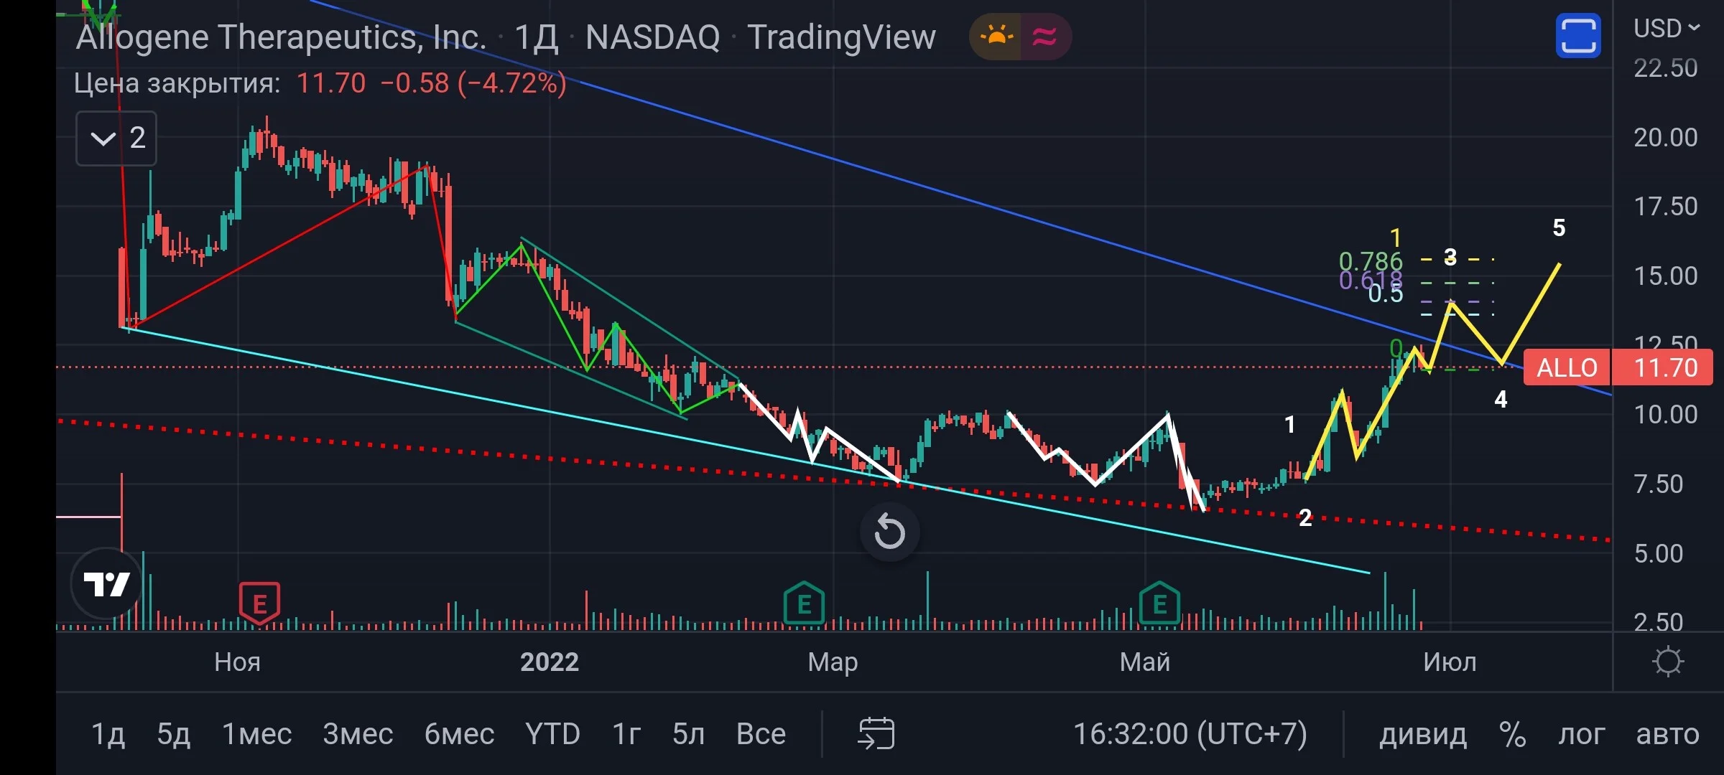Open the go-to-date calendar icon
The image size is (1724, 775).
coord(876,733)
